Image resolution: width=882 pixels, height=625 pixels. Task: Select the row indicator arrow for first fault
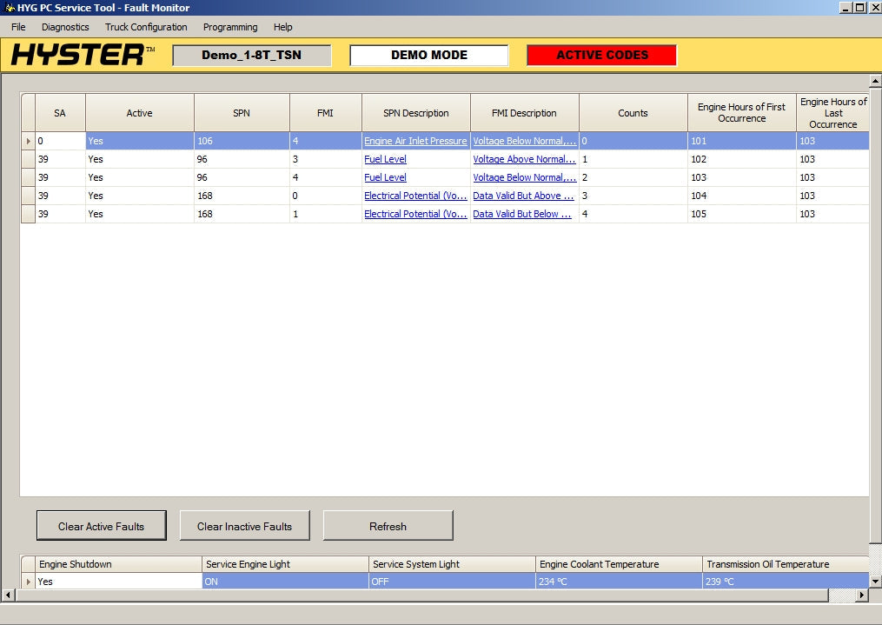point(28,141)
